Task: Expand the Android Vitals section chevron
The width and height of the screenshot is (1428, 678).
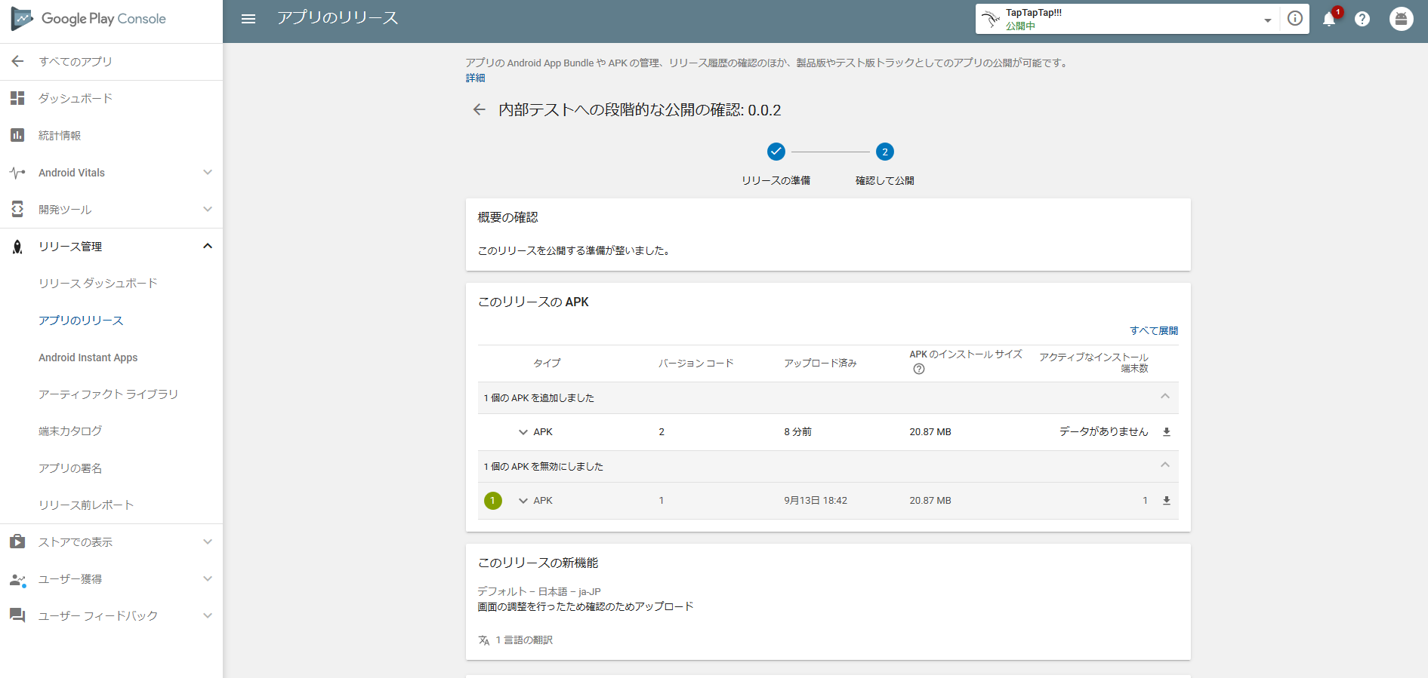Action: [208, 172]
